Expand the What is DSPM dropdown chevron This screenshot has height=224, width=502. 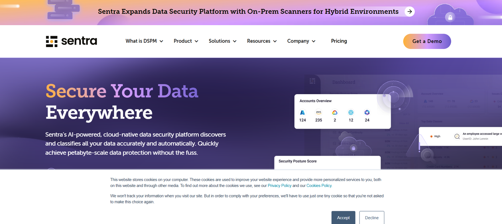tap(161, 41)
